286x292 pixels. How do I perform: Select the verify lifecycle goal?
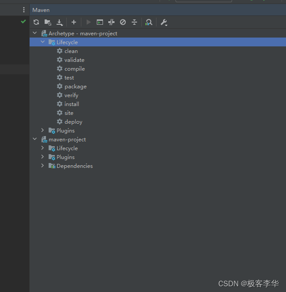[71, 95]
